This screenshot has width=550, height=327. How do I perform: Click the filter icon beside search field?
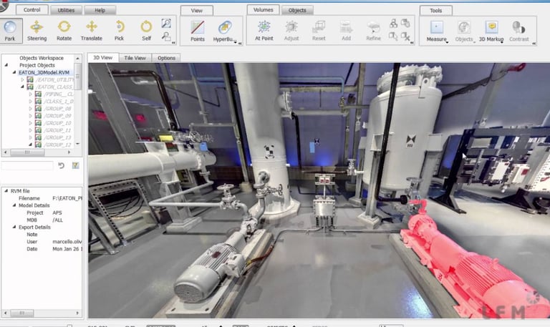point(75,165)
